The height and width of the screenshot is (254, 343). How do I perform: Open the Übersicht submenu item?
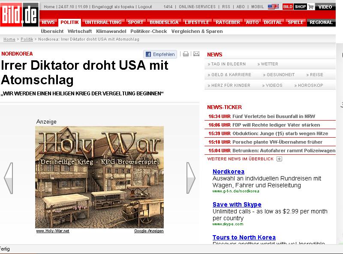tap(52, 31)
